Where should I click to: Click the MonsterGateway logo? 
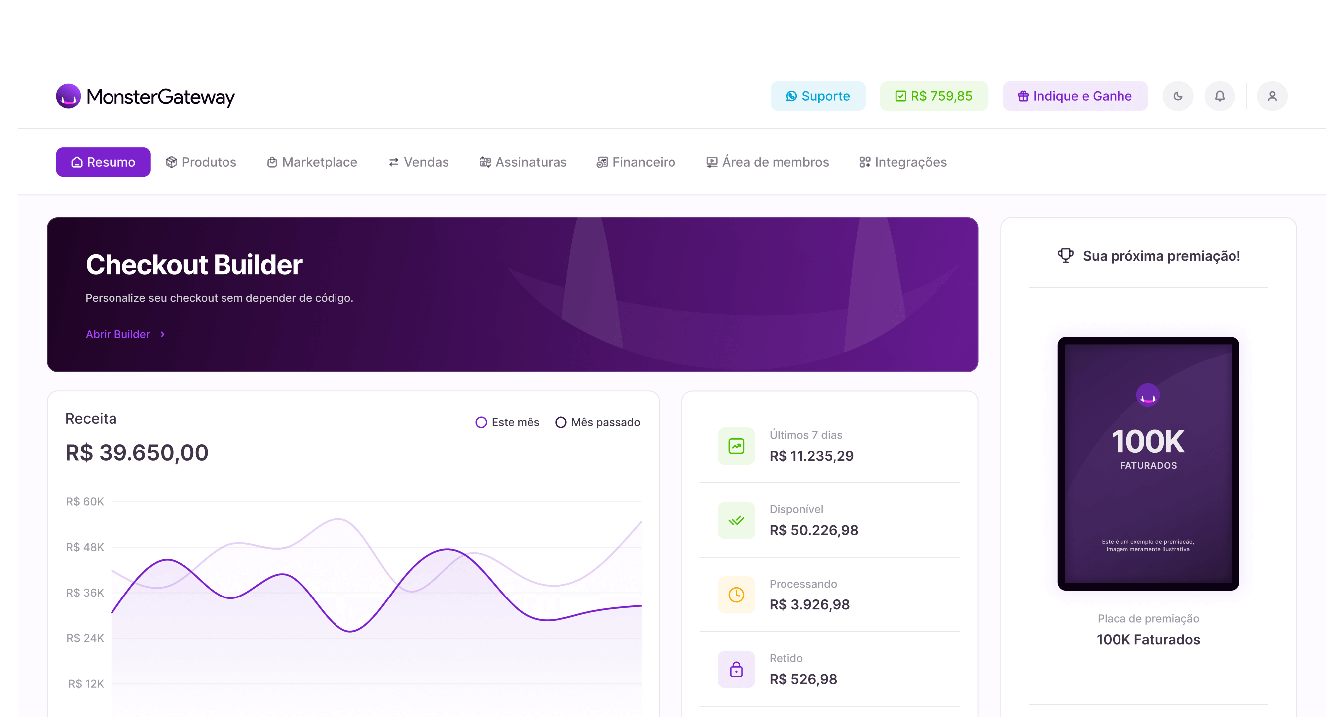tap(145, 97)
